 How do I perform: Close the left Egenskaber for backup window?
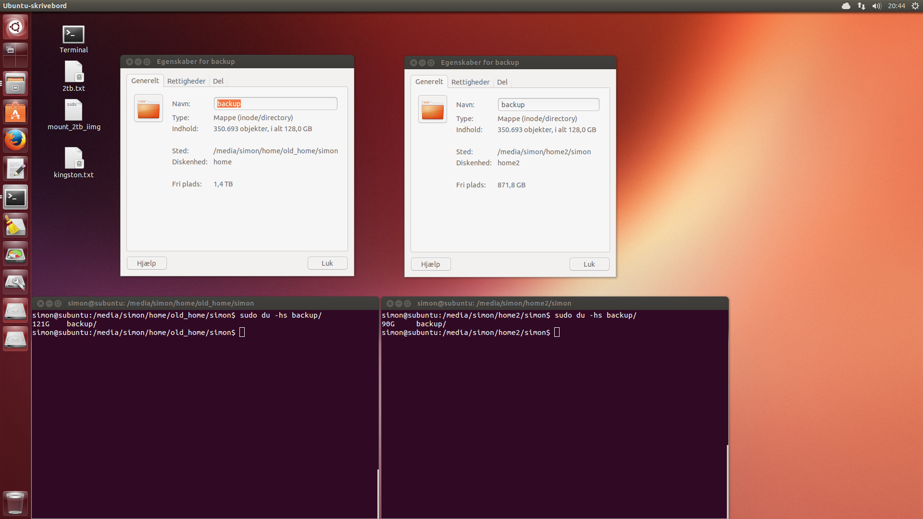coord(129,62)
